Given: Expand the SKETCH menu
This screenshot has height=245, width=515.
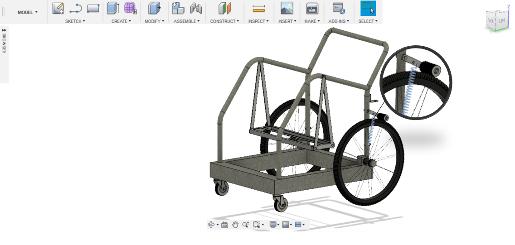Looking at the screenshot, I should [75, 21].
